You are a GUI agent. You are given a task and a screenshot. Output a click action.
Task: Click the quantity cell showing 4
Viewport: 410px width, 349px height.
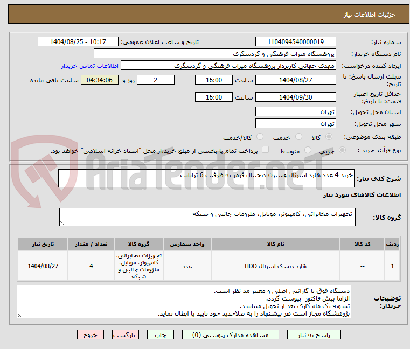pyautogui.click(x=91, y=266)
